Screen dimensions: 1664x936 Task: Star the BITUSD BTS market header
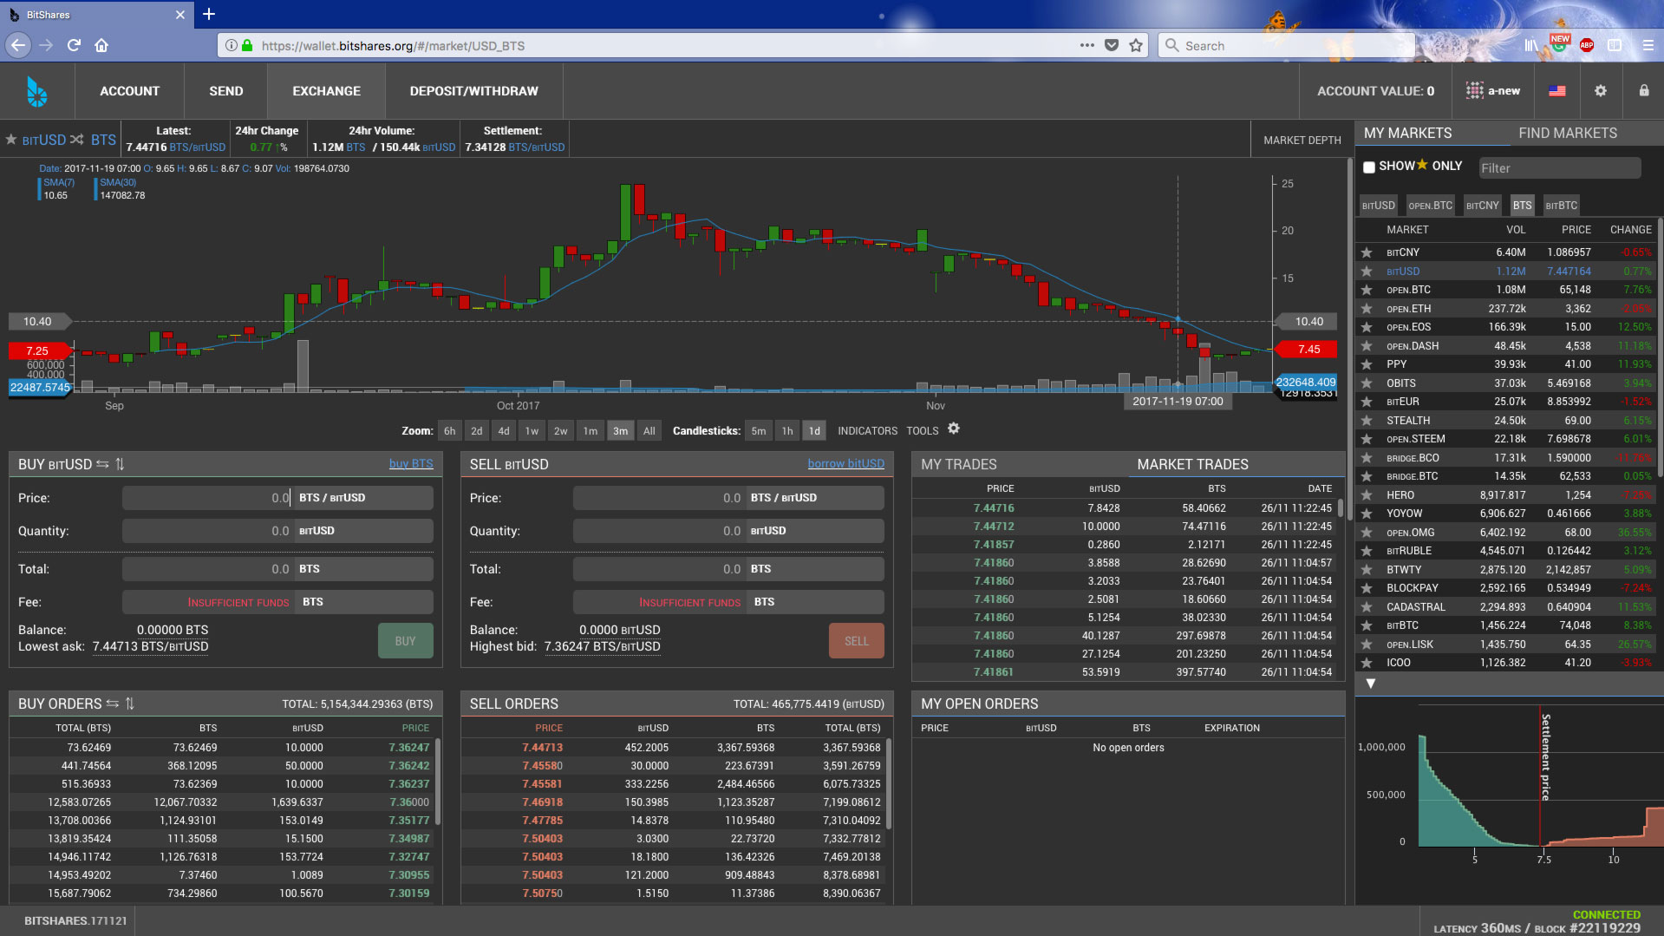coord(11,140)
